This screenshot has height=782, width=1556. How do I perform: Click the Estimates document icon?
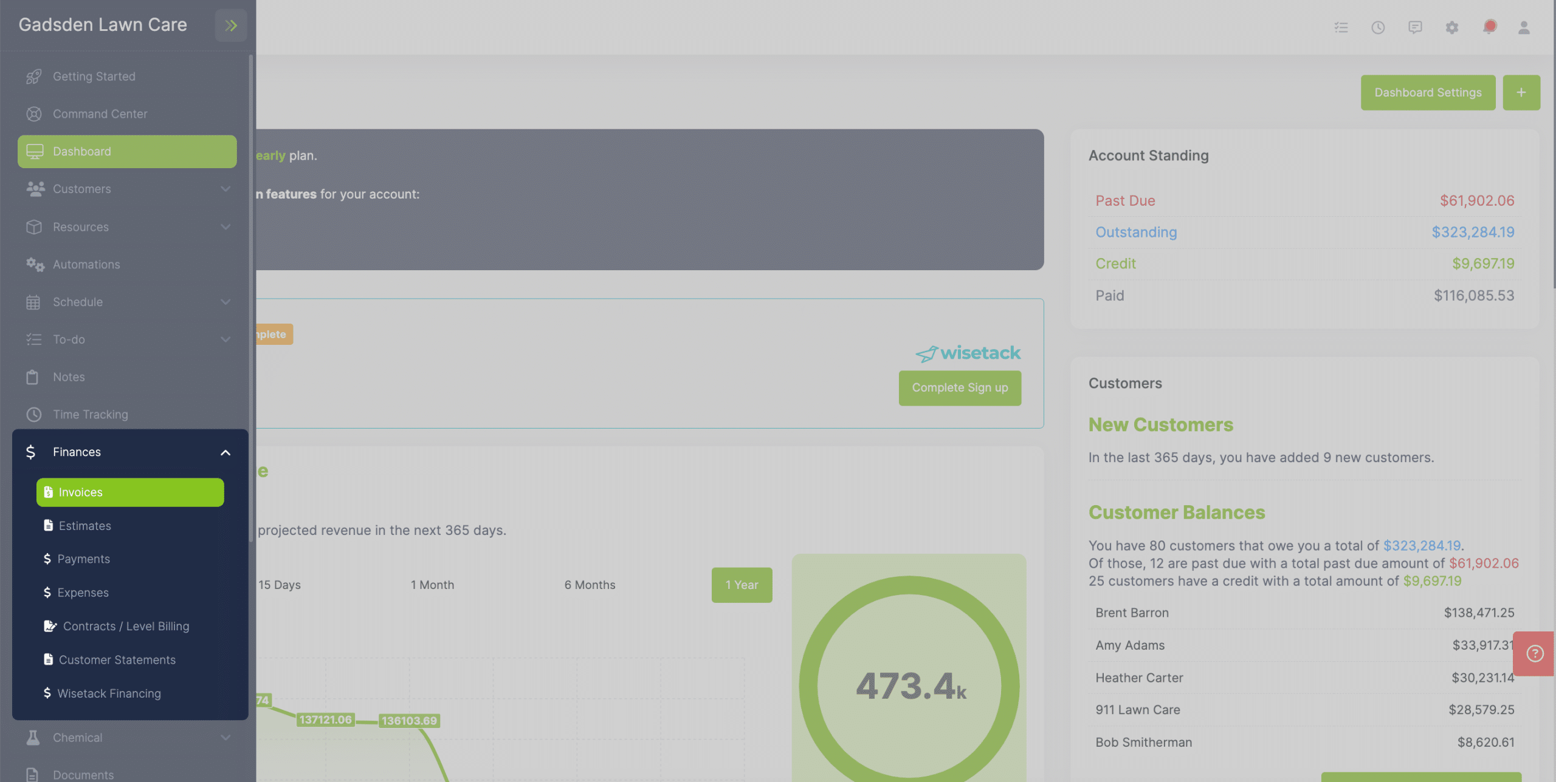click(x=48, y=525)
